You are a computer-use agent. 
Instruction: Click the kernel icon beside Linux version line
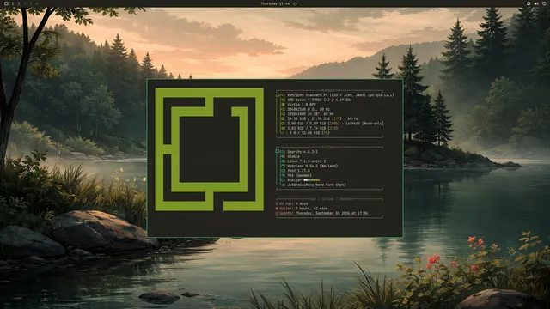pos(284,161)
